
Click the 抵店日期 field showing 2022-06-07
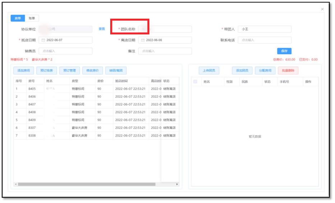click(66, 40)
